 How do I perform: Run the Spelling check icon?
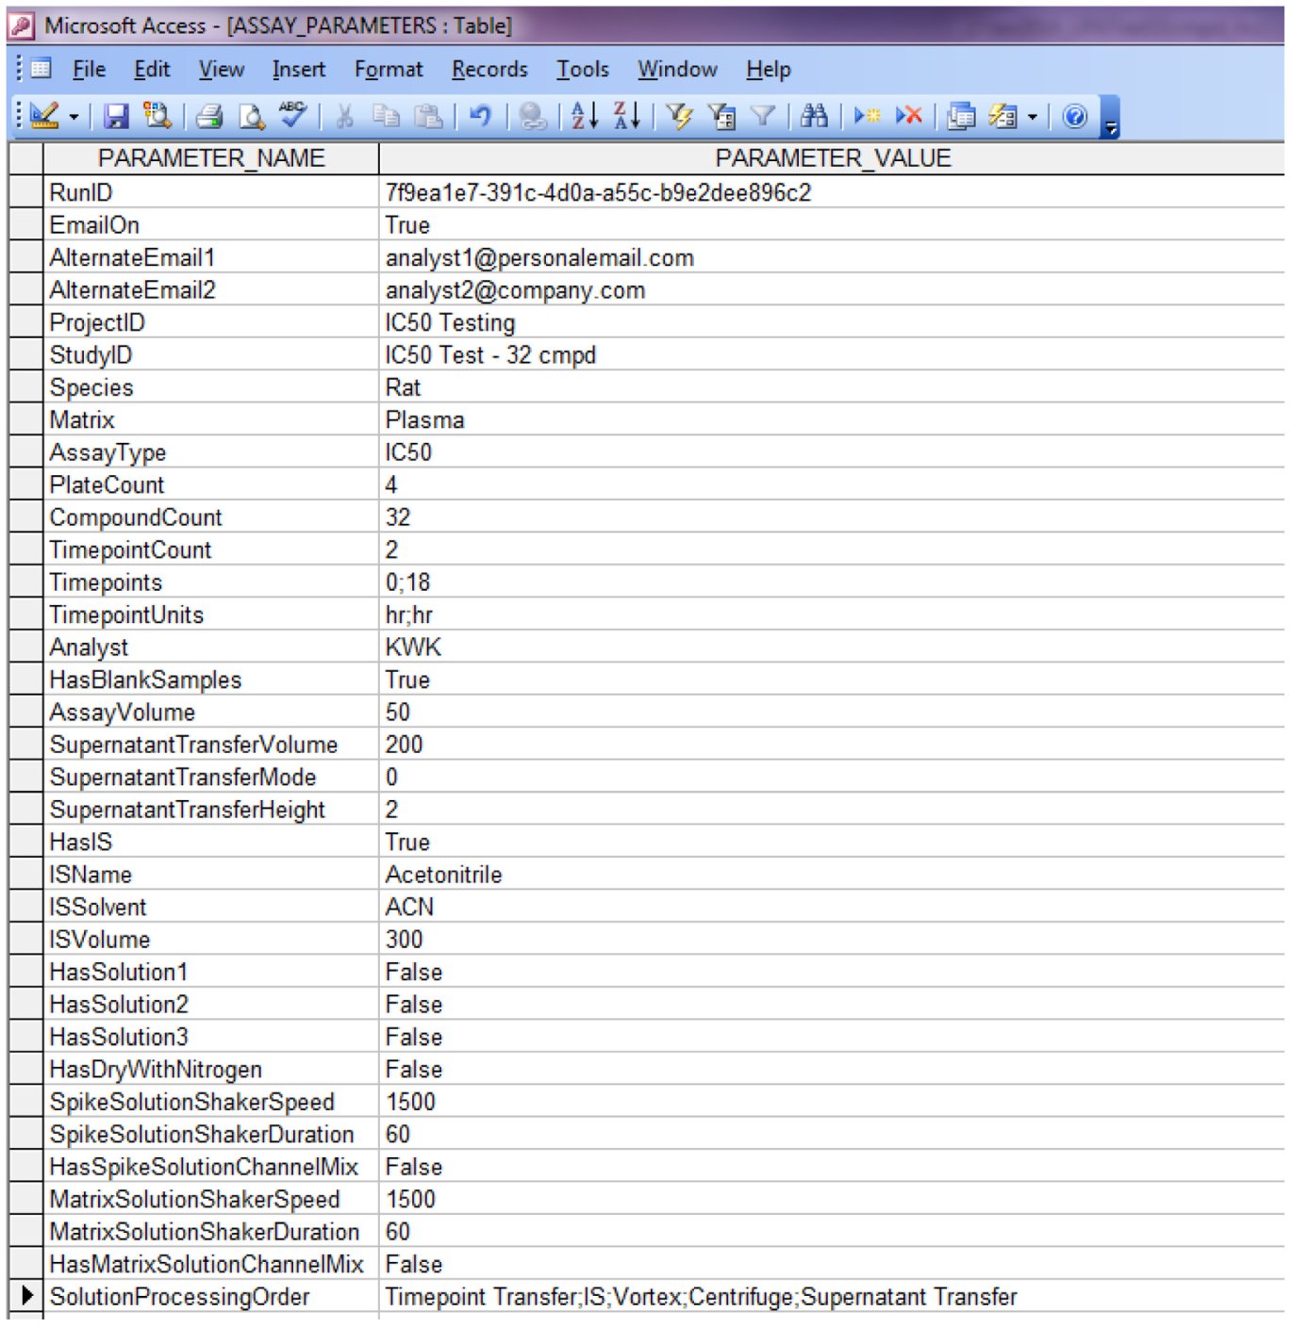(293, 115)
